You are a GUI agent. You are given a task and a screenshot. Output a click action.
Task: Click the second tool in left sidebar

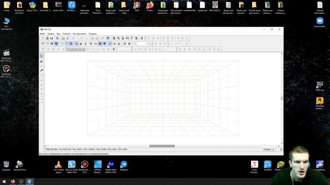click(41, 61)
